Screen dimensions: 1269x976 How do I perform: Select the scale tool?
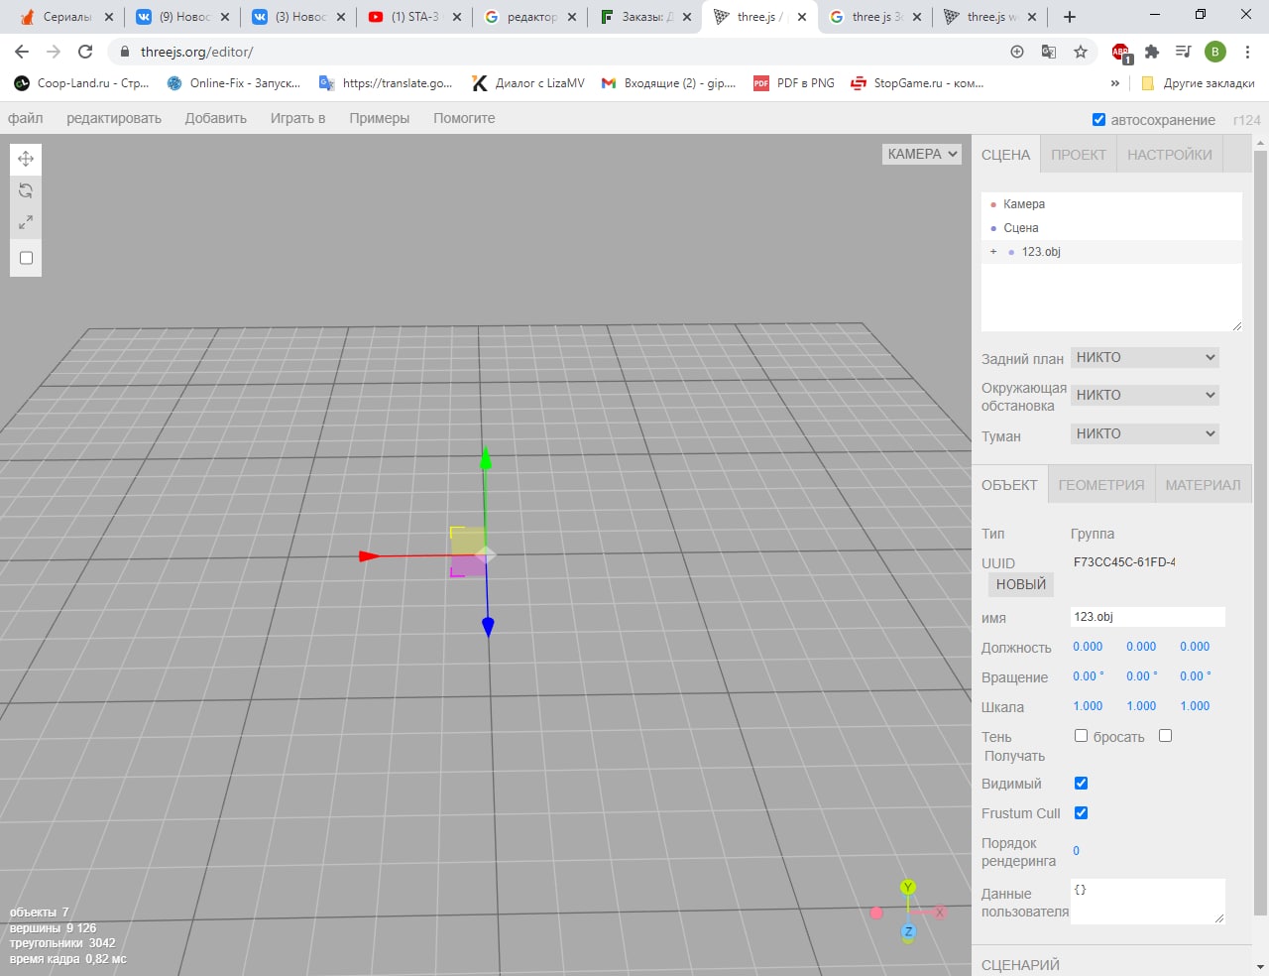click(x=26, y=222)
